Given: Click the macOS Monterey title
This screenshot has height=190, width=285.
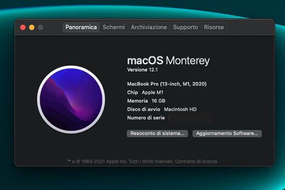Looking at the screenshot, I should coord(168,61).
